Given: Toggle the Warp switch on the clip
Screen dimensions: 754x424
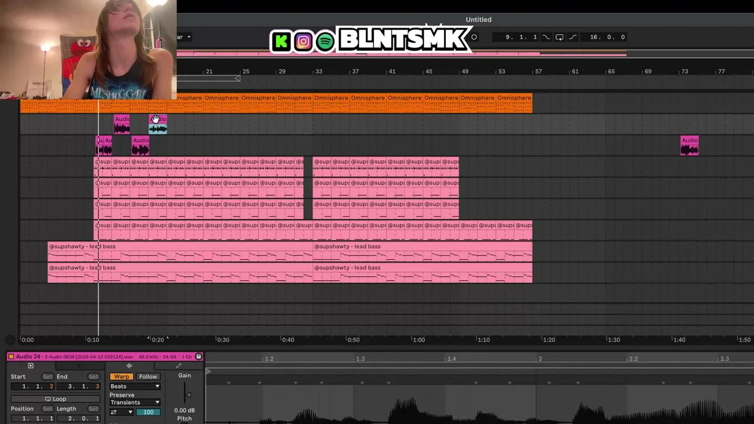Looking at the screenshot, I should click(x=121, y=376).
